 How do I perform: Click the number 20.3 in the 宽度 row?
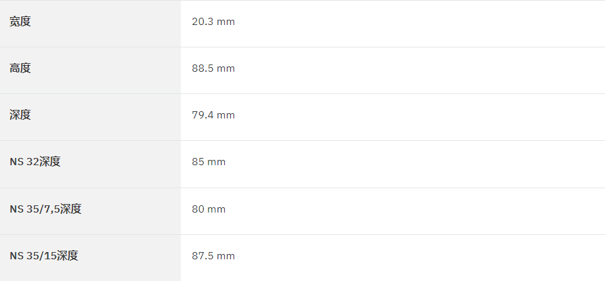pyautogui.click(x=203, y=22)
